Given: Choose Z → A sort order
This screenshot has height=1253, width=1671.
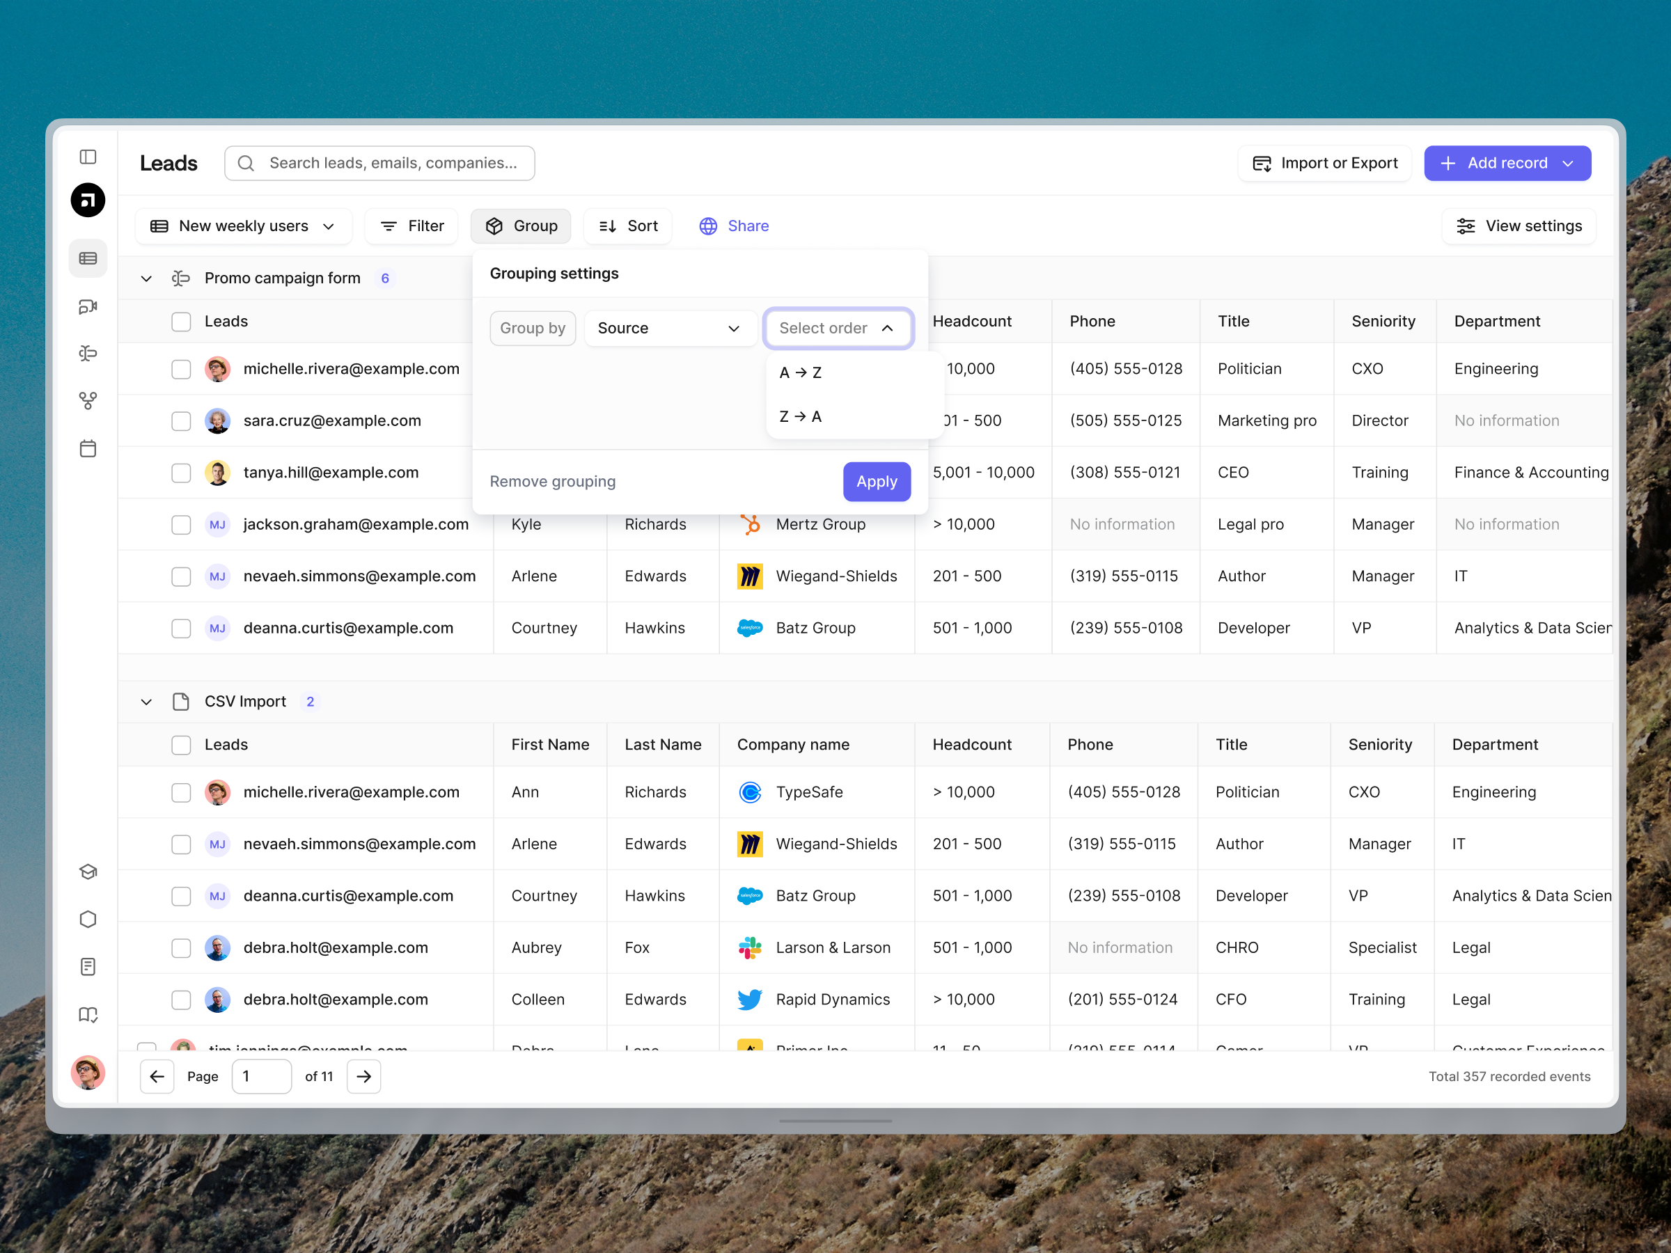Looking at the screenshot, I should tap(800, 416).
